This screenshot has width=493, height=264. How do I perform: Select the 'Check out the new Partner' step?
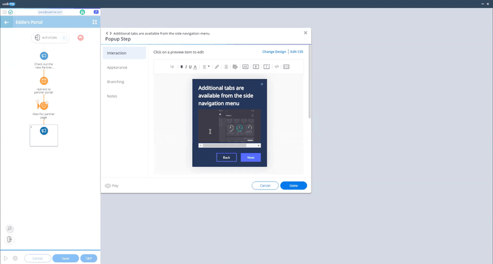click(44, 56)
